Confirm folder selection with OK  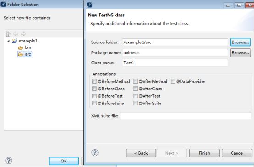click(64, 161)
